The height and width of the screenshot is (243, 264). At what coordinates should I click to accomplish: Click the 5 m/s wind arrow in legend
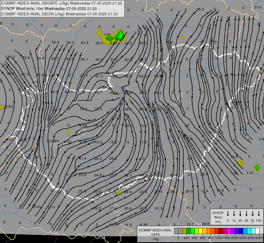[x=228, y=214]
